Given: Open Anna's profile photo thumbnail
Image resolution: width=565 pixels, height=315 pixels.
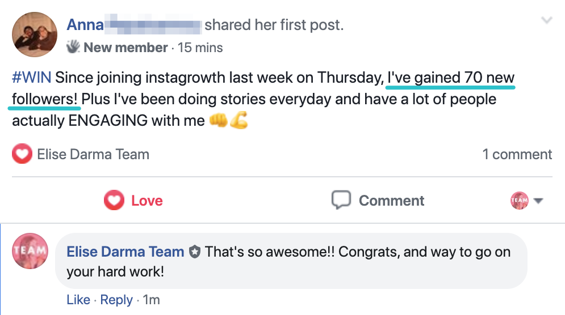Looking at the screenshot, I should tap(35, 35).
